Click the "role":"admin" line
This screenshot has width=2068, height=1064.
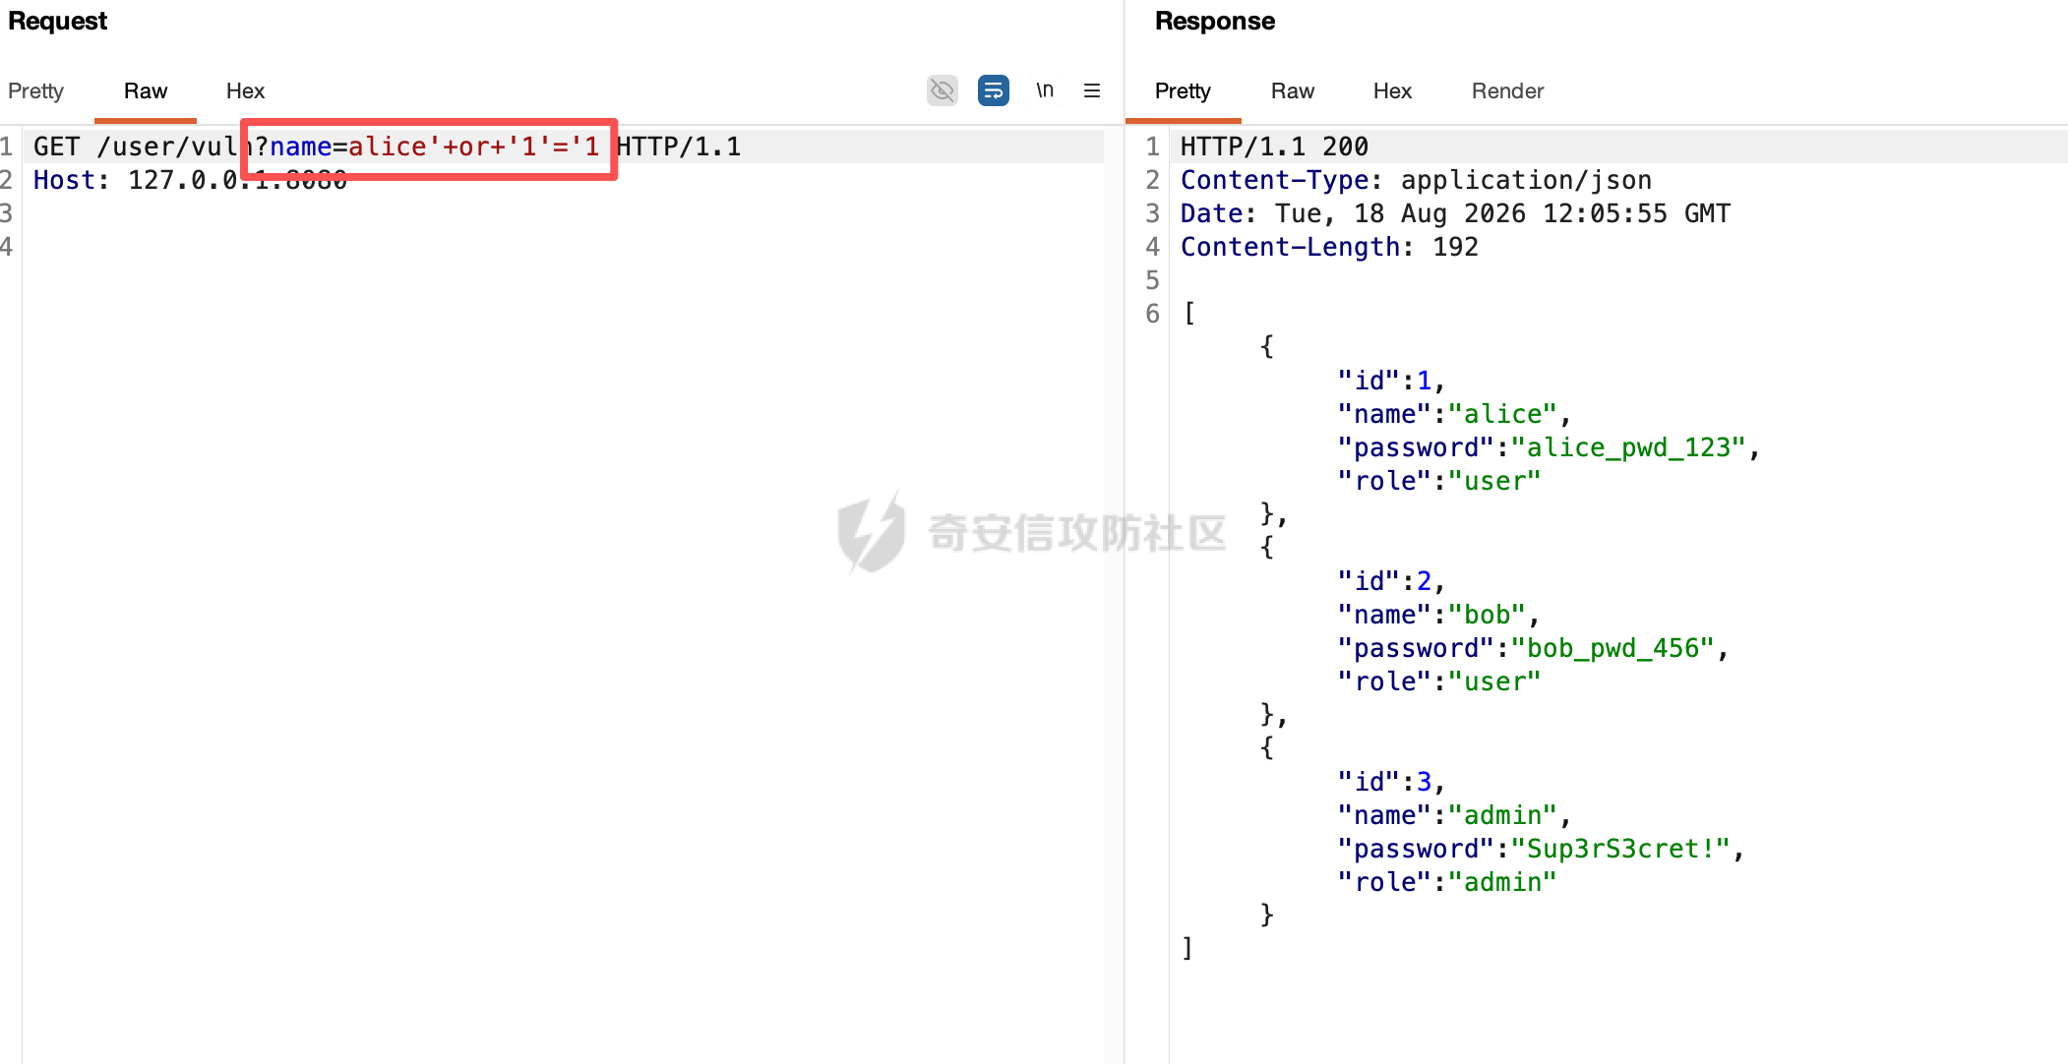pos(1446,882)
